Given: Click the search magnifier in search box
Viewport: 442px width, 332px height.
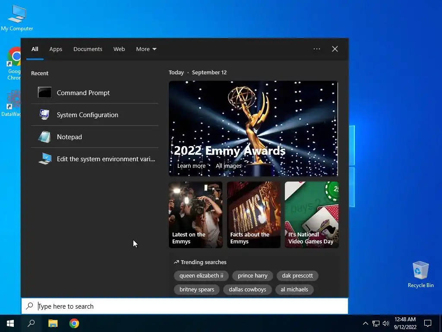Looking at the screenshot, I should (30, 306).
